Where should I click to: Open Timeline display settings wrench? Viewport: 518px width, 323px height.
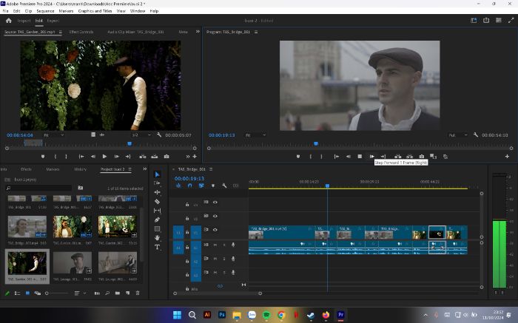coord(224,186)
